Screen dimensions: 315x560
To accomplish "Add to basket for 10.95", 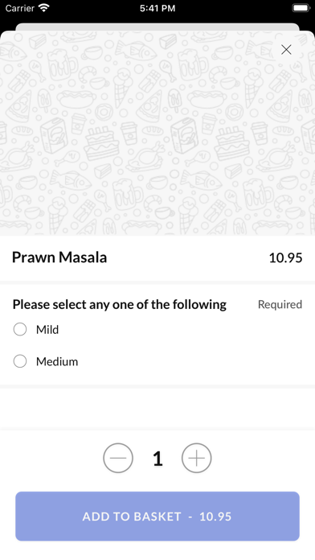I will click(157, 516).
